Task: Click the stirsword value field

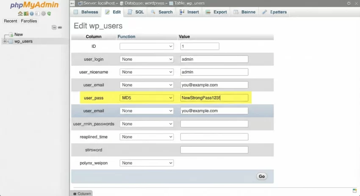Action: pyautogui.click(x=214, y=150)
